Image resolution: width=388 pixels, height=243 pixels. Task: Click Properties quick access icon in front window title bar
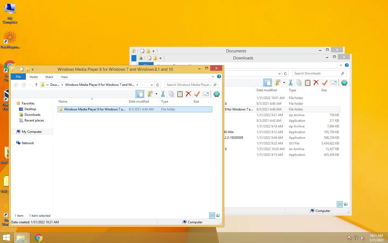(x=22, y=69)
